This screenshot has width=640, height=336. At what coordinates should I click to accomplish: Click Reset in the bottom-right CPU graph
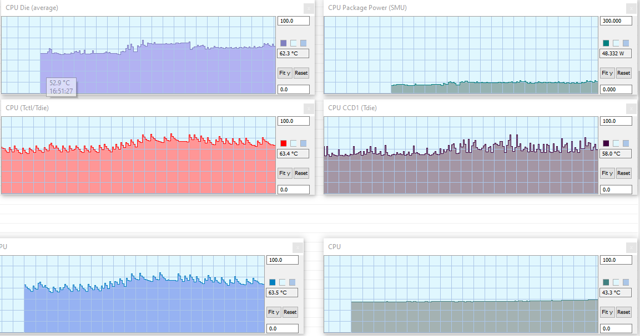pyautogui.click(x=623, y=312)
